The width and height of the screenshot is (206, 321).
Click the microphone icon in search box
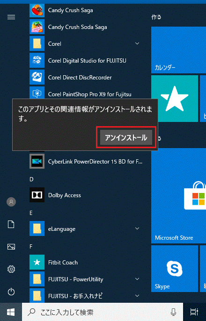pyautogui.click(x=173, y=312)
